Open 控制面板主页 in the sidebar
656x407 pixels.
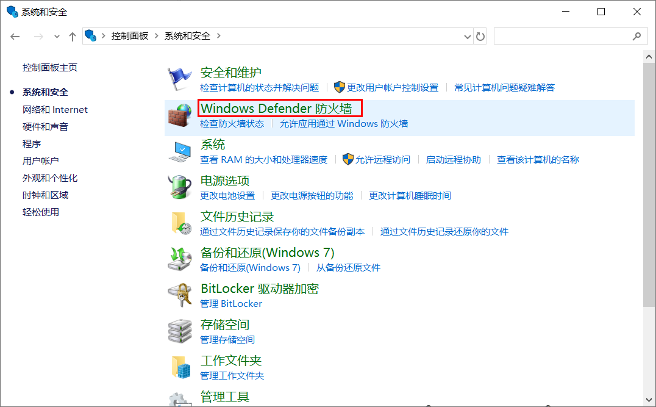(x=50, y=67)
